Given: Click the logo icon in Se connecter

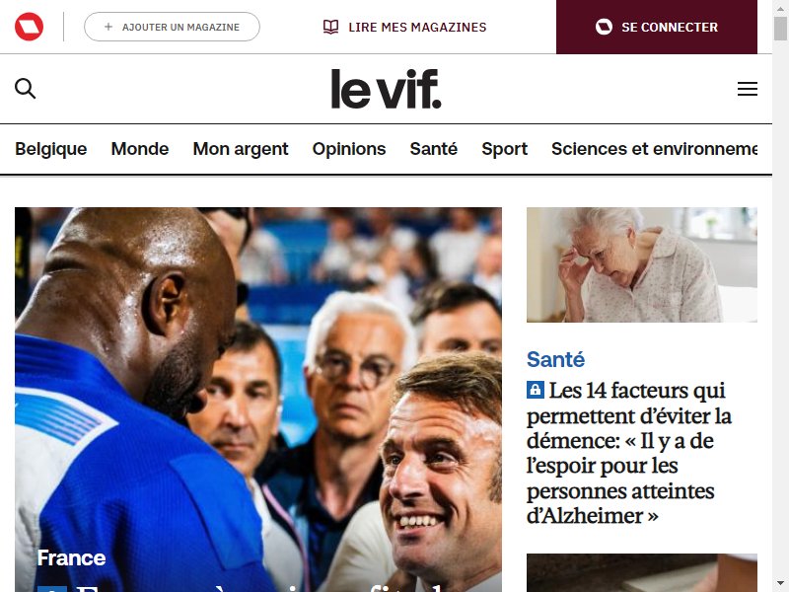Looking at the screenshot, I should pos(604,27).
